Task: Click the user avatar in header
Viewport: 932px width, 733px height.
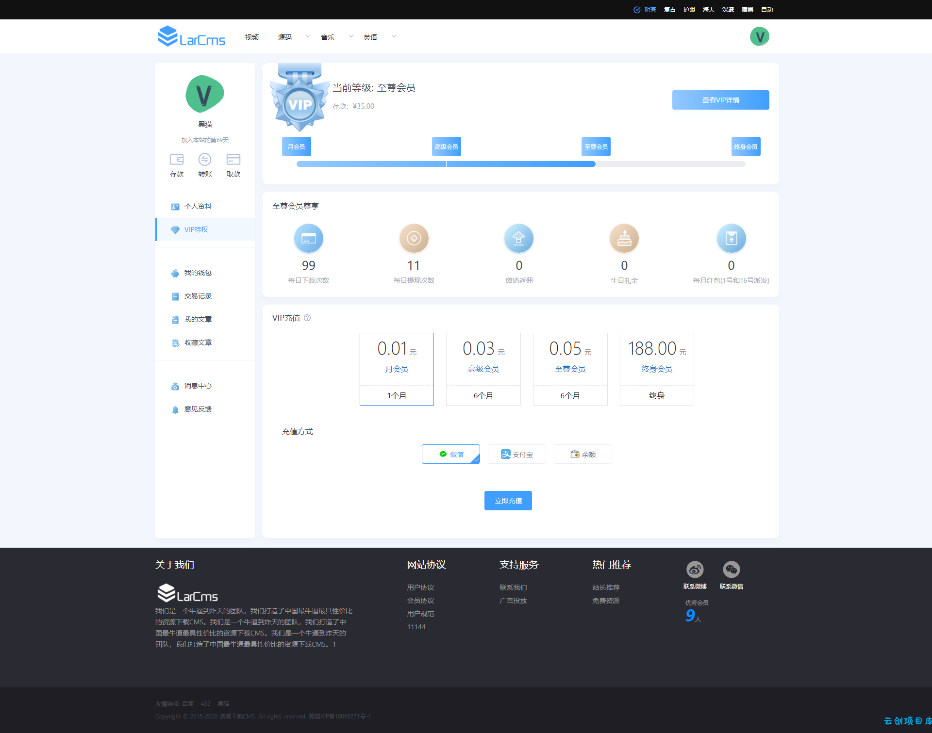Action: tap(759, 36)
